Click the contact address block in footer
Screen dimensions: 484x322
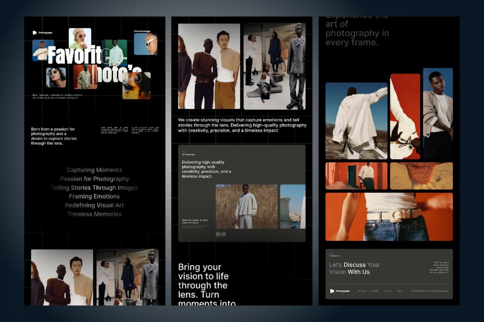[x=439, y=268]
